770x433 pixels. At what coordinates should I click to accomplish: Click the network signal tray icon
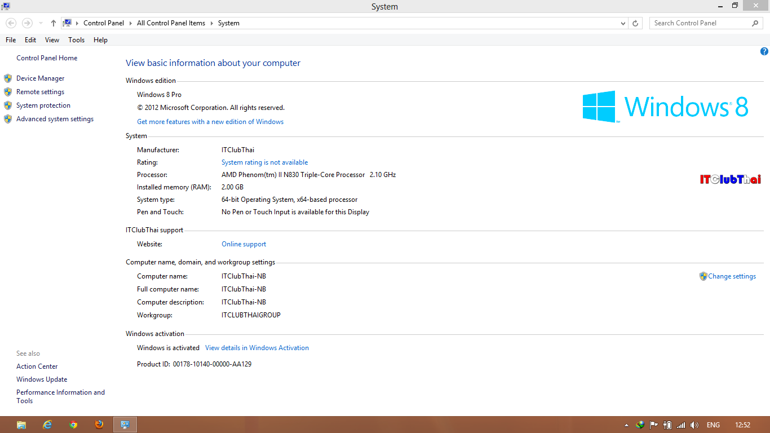click(x=681, y=425)
